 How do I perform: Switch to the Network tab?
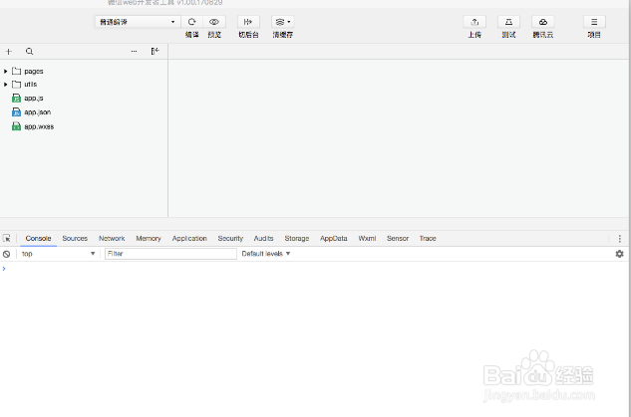tap(112, 238)
